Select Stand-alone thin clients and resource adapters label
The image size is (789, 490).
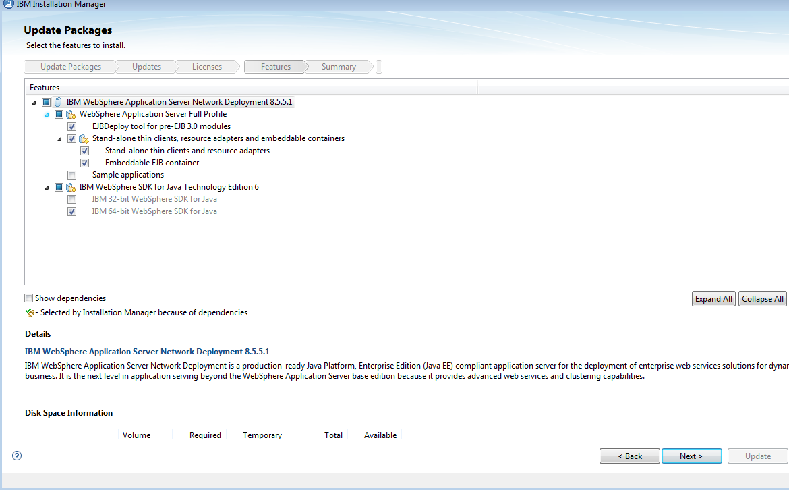(187, 151)
